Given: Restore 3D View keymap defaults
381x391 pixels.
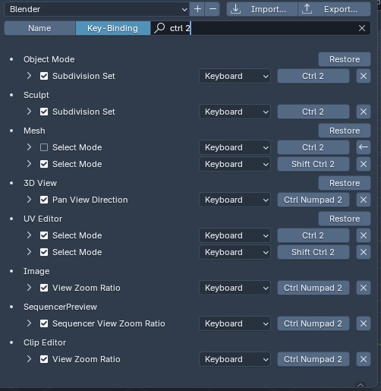Looking at the screenshot, I should (x=345, y=183).
